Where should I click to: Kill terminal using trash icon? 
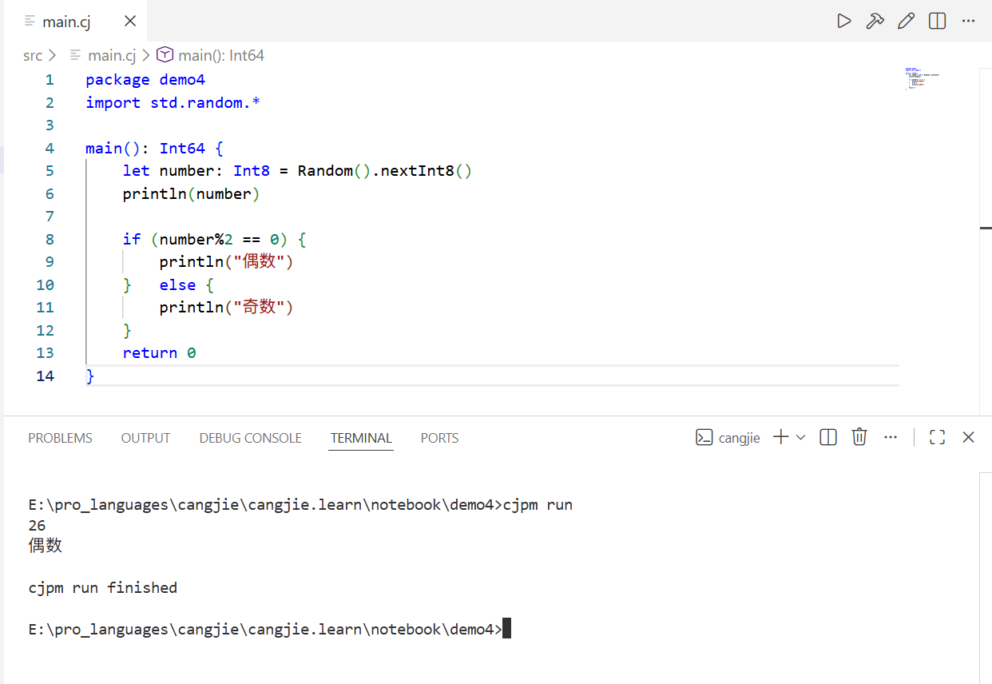pyautogui.click(x=859, y=437)
